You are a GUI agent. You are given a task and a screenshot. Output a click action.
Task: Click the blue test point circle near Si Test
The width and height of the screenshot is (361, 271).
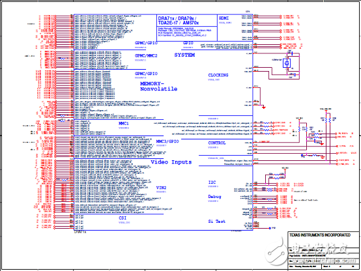tap(270, 228)
